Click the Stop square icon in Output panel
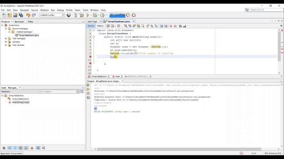 tap(88, 93)
